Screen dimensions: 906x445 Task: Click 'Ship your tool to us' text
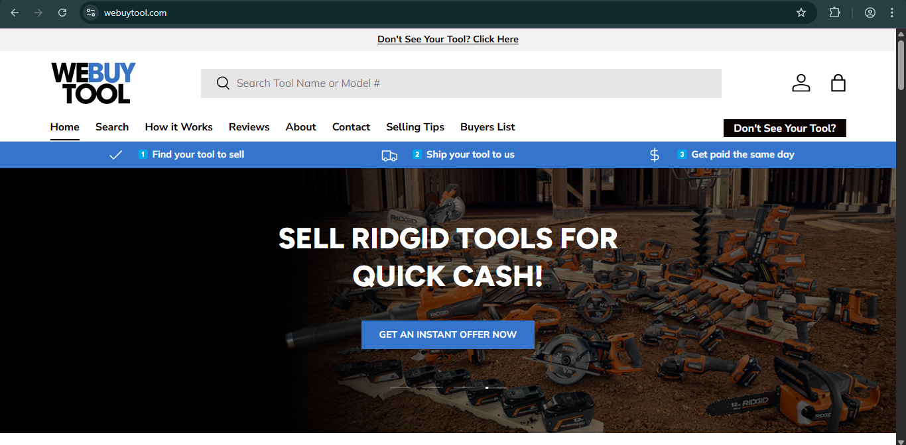470,154
